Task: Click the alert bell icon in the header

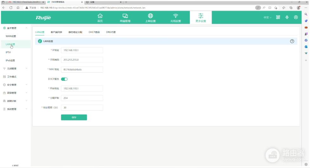Action: tap(287, 17)
